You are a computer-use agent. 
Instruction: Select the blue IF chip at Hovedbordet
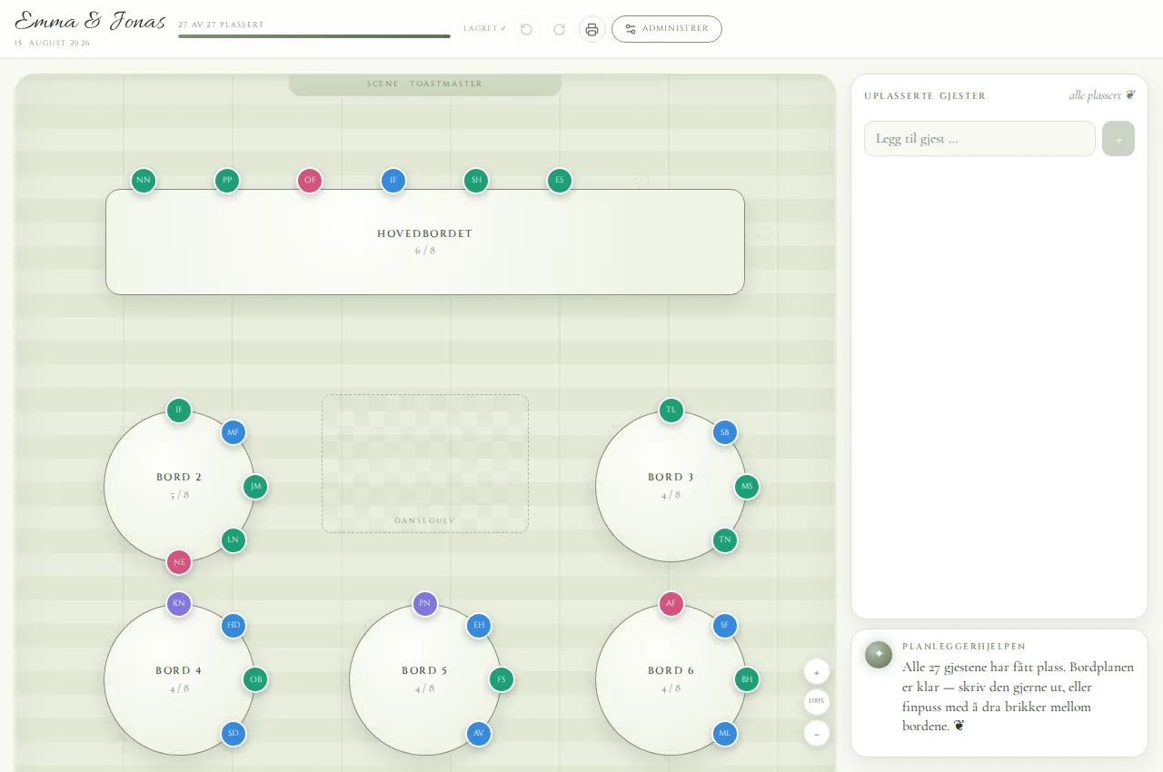point(393,181)
